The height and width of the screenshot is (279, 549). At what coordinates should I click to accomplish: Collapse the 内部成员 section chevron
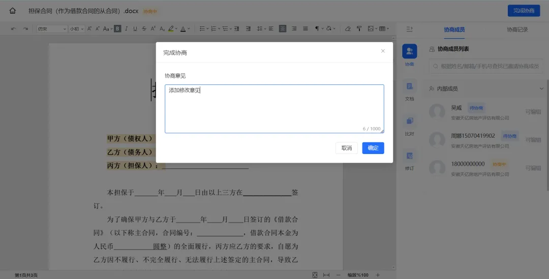(541, 89)
